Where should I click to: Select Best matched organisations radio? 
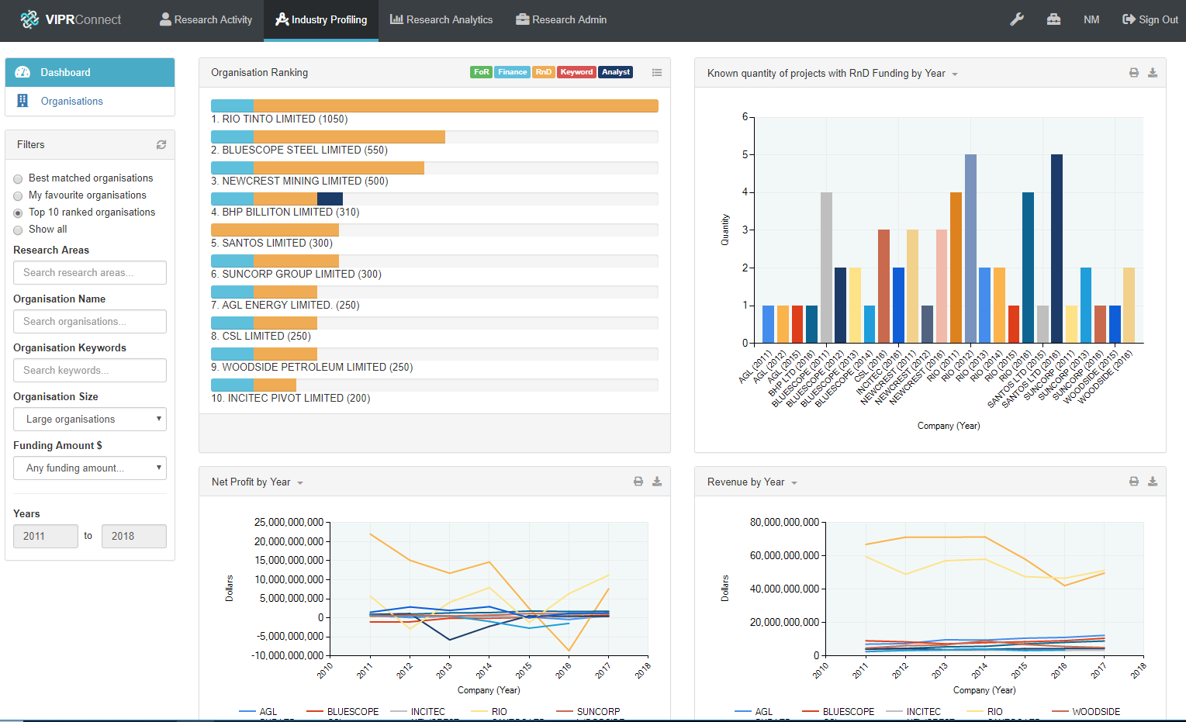(x=18, y=179)
